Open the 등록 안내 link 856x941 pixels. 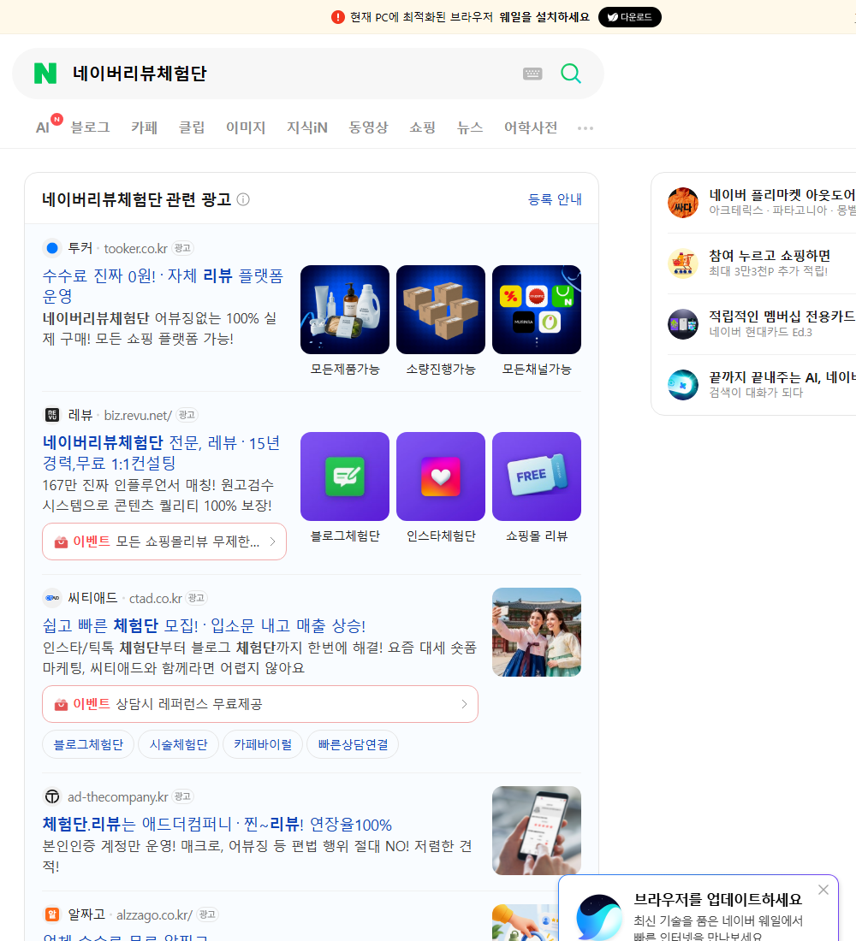[x=555, y=199]
